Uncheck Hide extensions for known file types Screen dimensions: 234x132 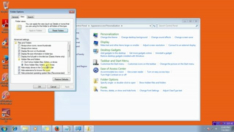[19, 70]
